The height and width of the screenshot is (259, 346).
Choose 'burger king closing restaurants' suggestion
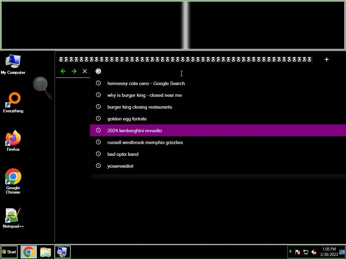(218, 107)
